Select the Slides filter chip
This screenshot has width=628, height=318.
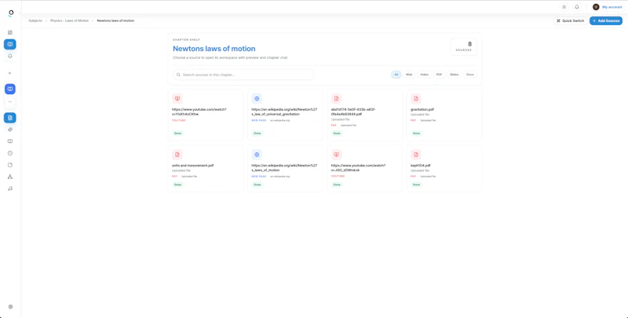[455, 75]
